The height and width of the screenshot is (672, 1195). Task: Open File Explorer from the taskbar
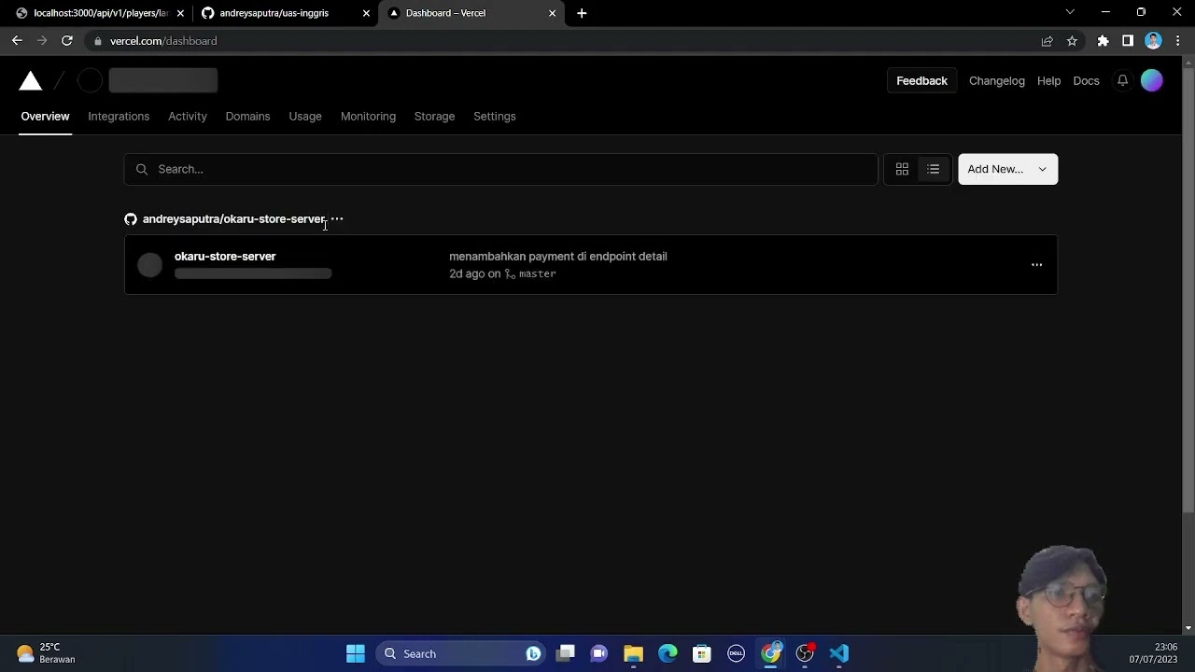point(633,654)
